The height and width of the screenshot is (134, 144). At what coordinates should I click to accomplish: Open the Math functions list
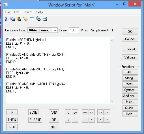point(130,84)
